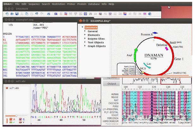Click the Print toolbar icon
The image size is (195, 130).
[x=49, y=14]
